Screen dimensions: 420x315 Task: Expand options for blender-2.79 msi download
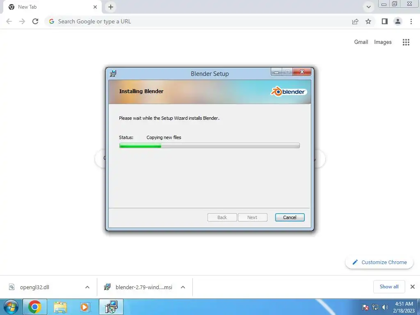coord(183,287)
